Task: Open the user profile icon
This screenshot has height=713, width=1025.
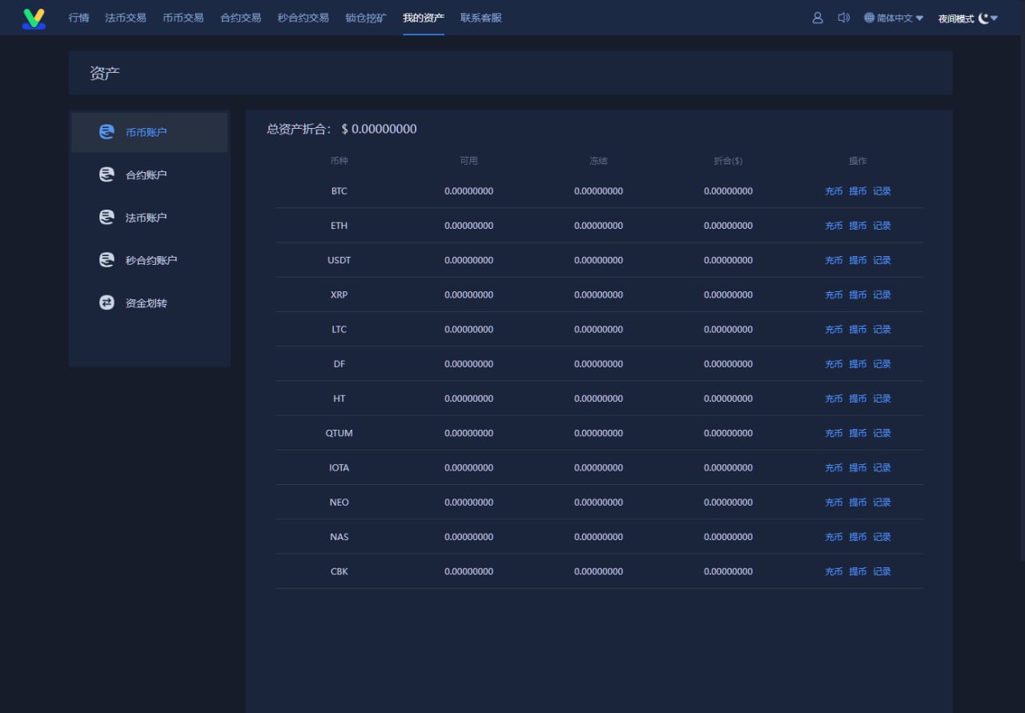Action: [x=818, y=18]
